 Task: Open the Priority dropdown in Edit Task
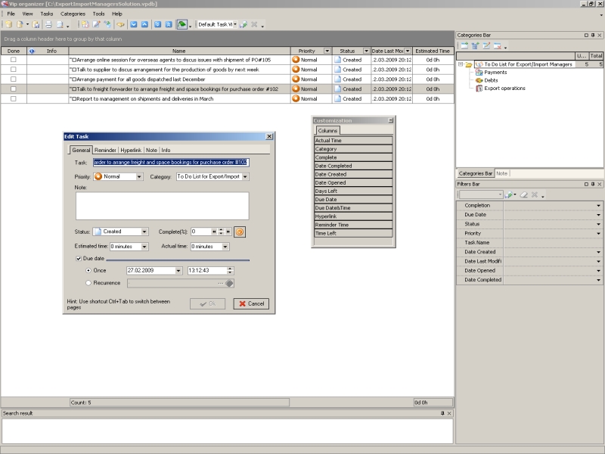click(139, 177)
